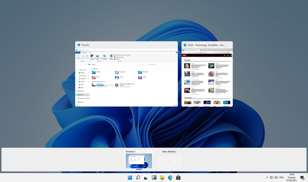Select the Desktop 1 thumbnail
This screenshot has height=182, width=308.
139,162
